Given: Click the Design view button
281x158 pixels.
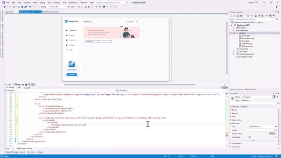Looking at the screenshot, I should [11, 88].
